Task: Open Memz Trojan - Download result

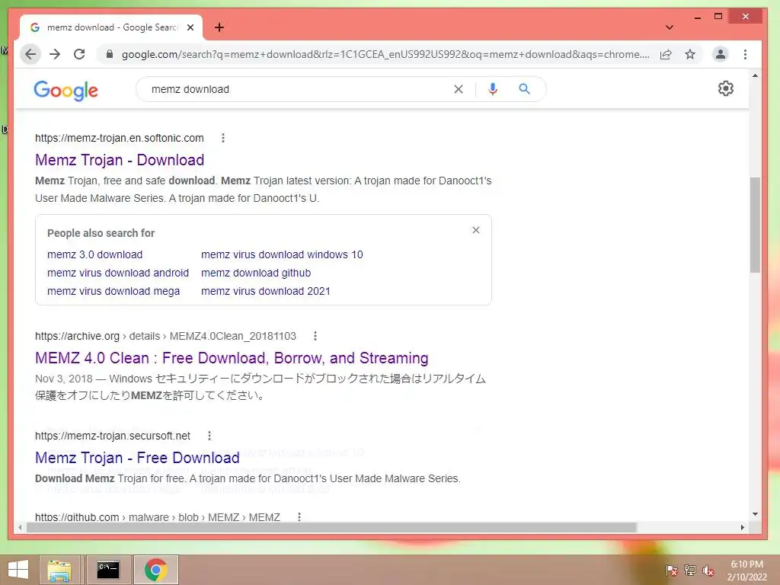Action: [120, 160]
